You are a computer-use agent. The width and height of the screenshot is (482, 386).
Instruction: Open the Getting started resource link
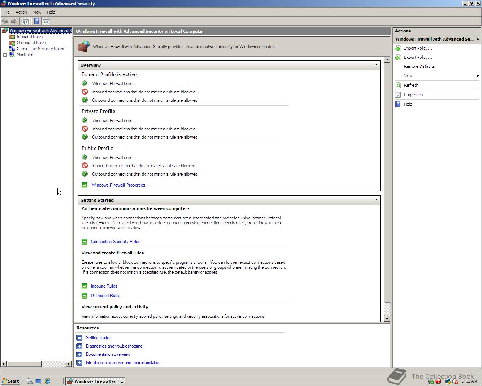click(x=98, y=338)
